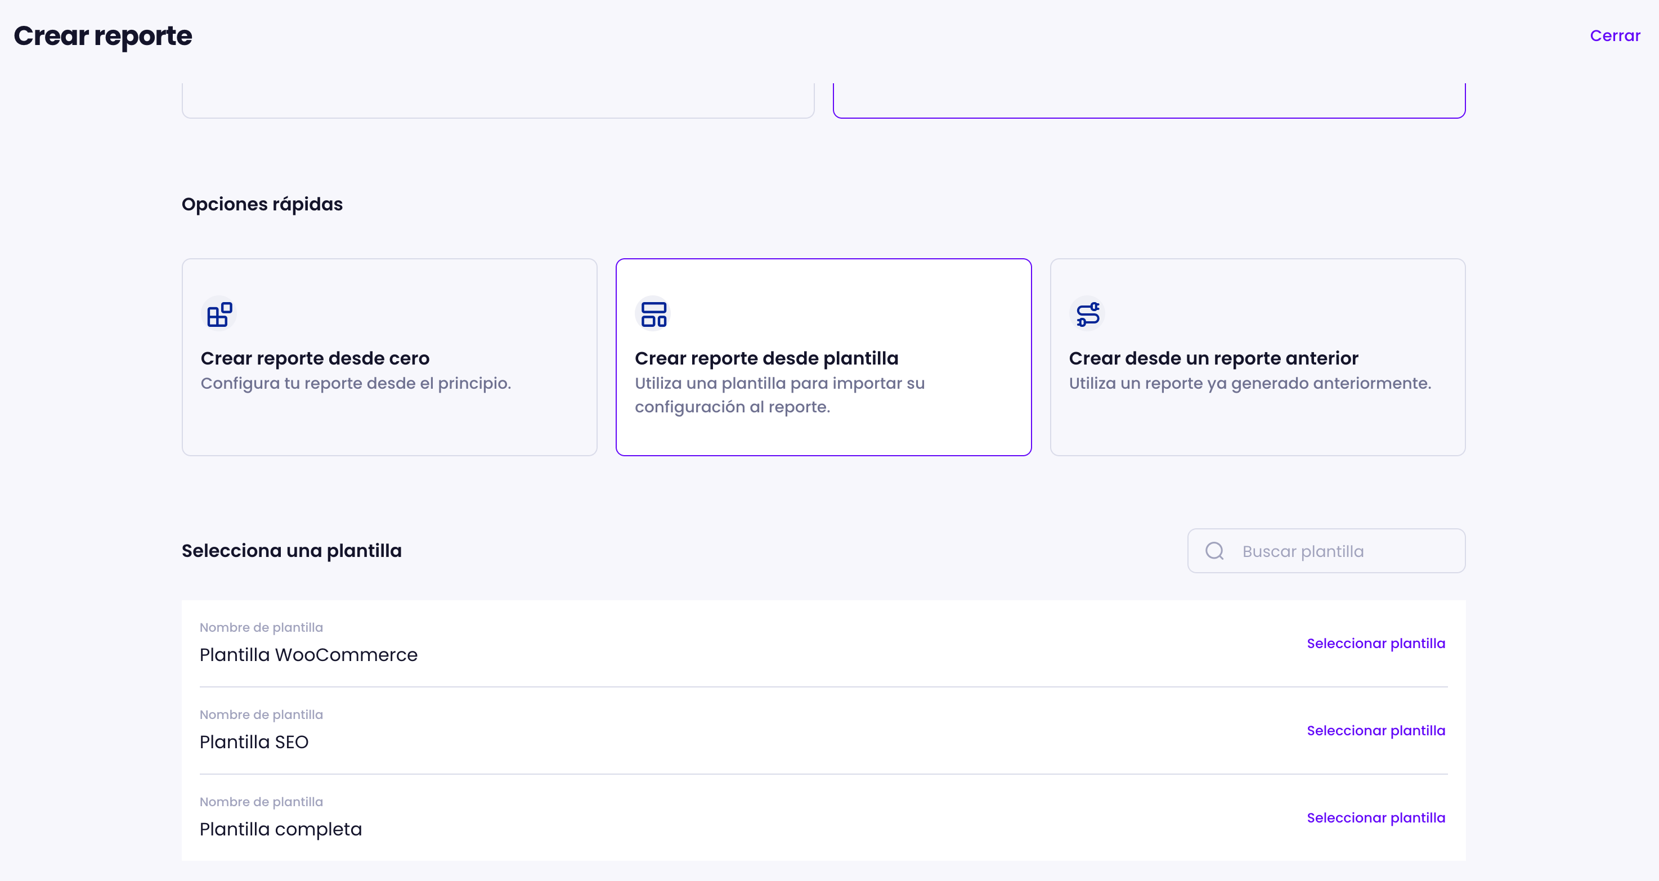This screenshot has height=881, width=1659.
Task: Click the 'Crear reporte desde plantilla' title text
Action: click(x=766, y=358)
